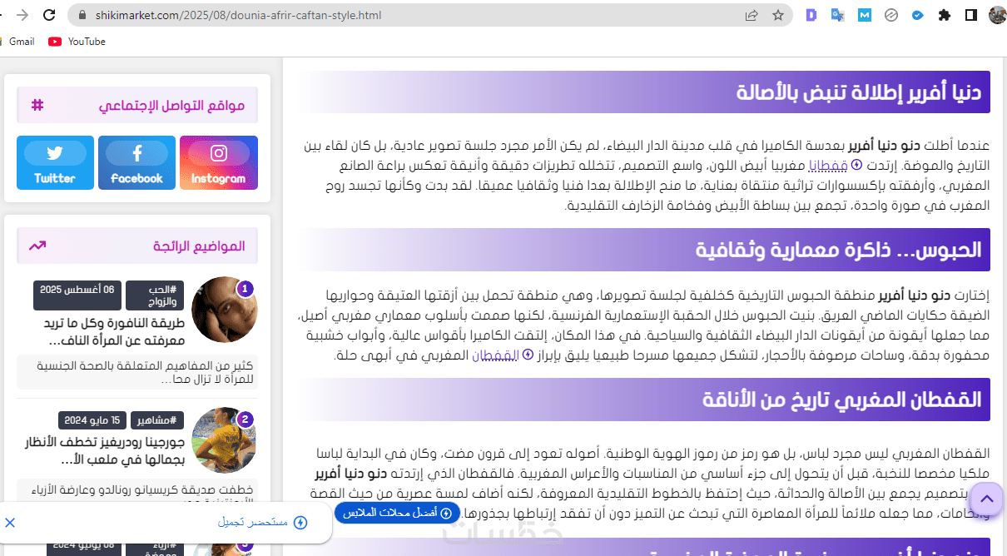Click the hashtag icon in social media header

pos(37,105)
